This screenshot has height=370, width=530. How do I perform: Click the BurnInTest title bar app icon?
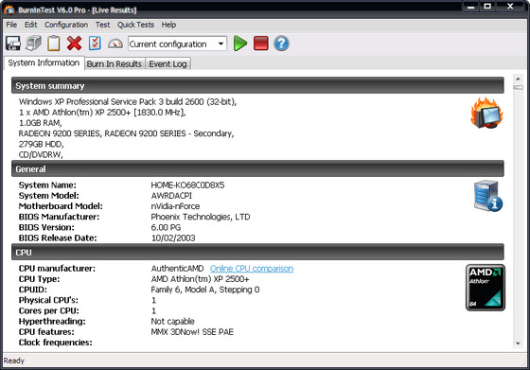click(9, 10)
